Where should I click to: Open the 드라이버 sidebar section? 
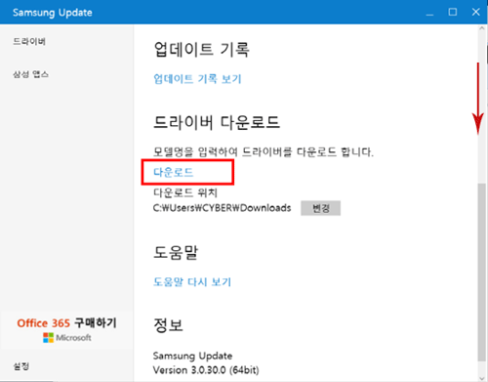tap(29, 41)
